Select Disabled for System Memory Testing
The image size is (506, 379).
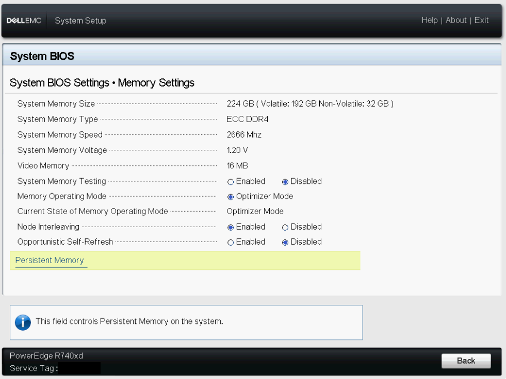point(285,182)
